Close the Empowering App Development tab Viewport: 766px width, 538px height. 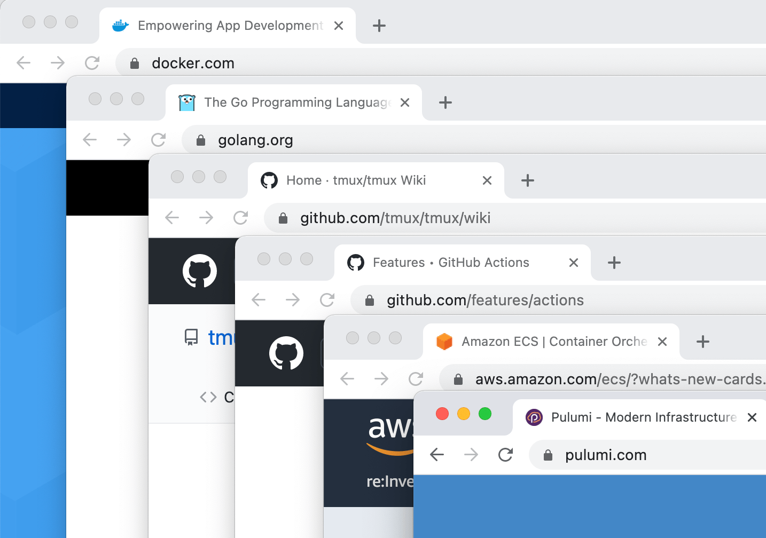[339, 26]
